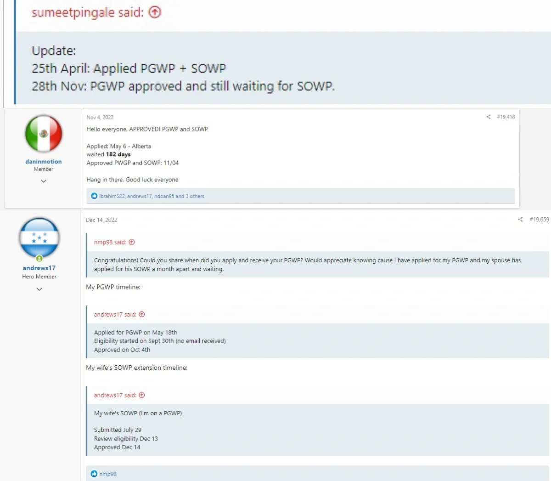Click the like thumbs-up icon under daninmotion's post

[x=94, y=196]
